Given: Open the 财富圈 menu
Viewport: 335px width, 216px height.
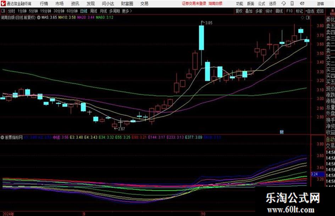Looking at the screenshot, I should (127, 4).
